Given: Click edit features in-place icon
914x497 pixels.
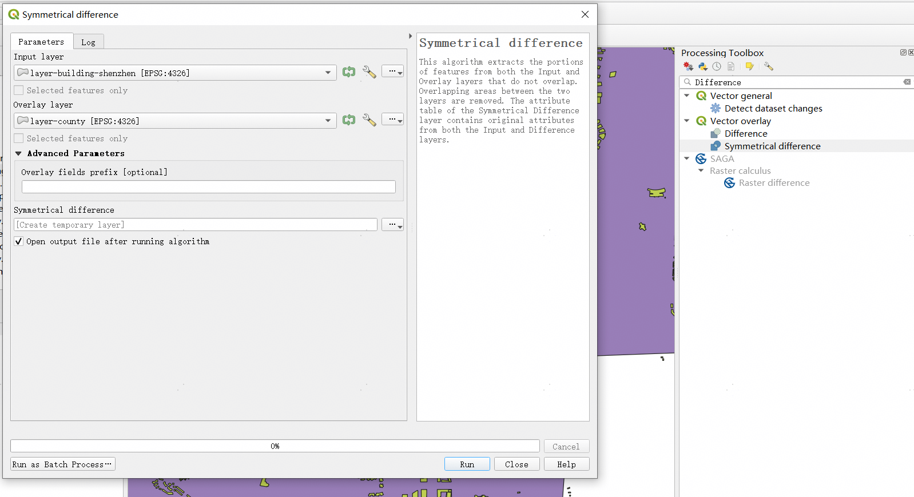Looking at the screenshot, I should [749, 67].
